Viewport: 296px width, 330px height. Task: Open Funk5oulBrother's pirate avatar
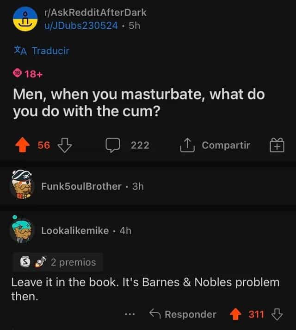22,185
